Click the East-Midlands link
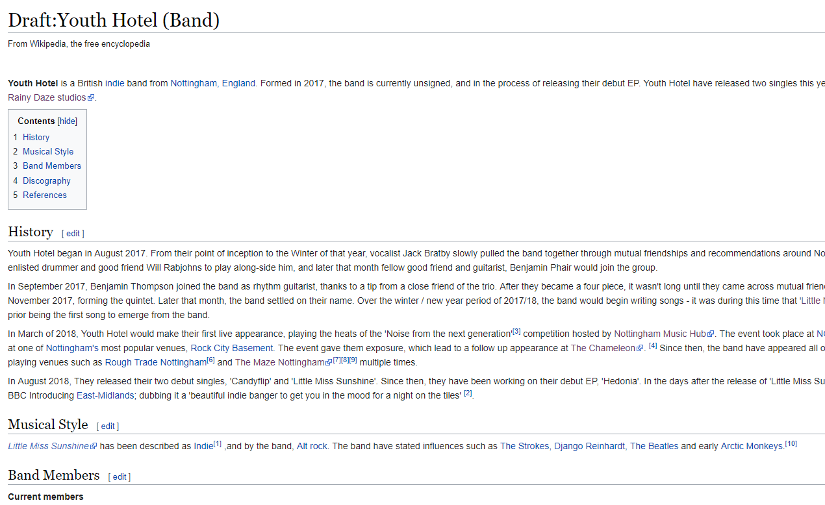 tap(105, 395)
